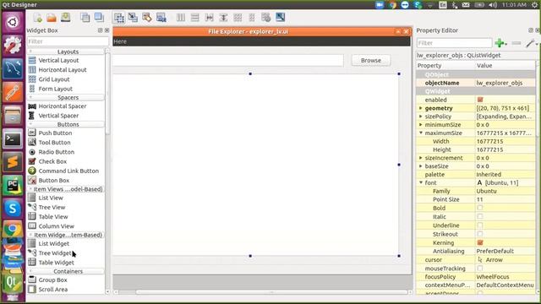Activate Edit Widgets mode

point(119,17)
